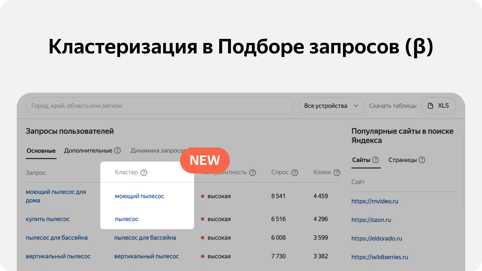Click help icon beside Конкурентность header

pos(252,173)
